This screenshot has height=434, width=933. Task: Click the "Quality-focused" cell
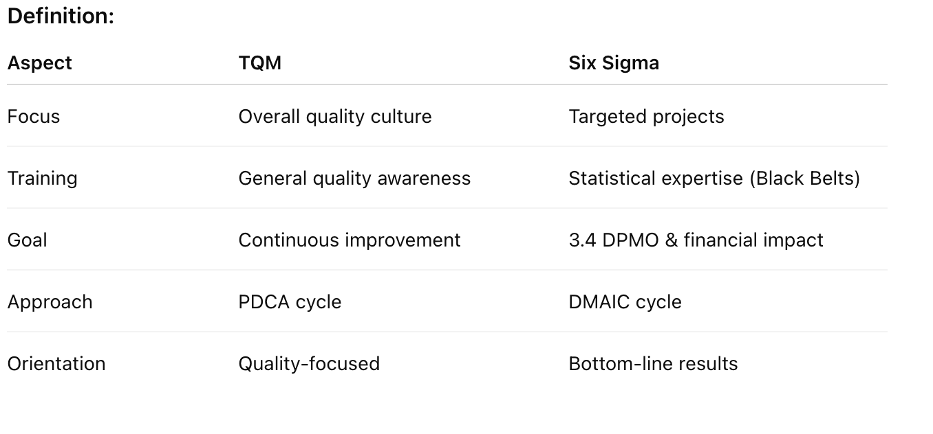pos(309,363)
